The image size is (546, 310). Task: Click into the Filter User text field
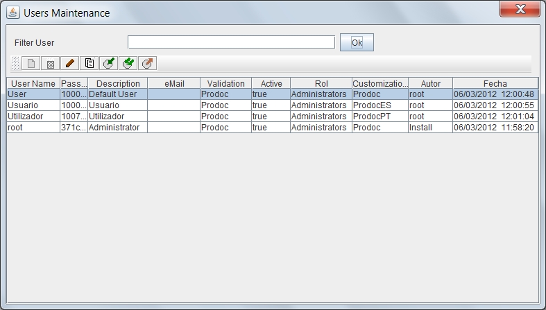[231, 42]
